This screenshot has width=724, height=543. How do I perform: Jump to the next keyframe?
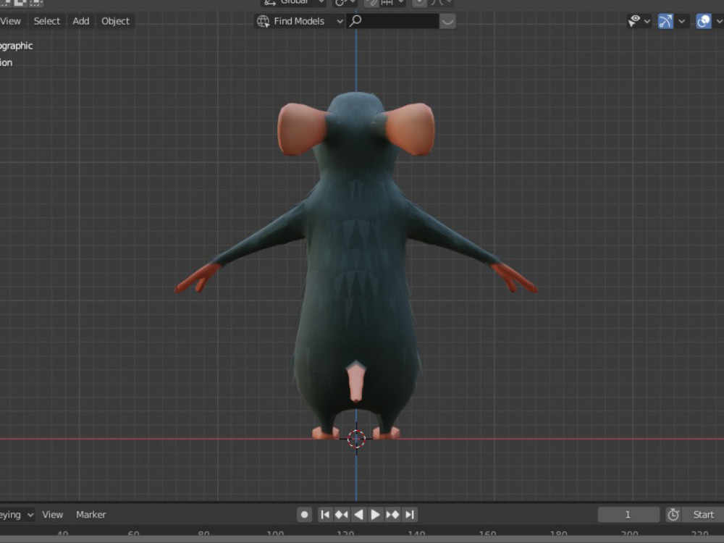392,514
